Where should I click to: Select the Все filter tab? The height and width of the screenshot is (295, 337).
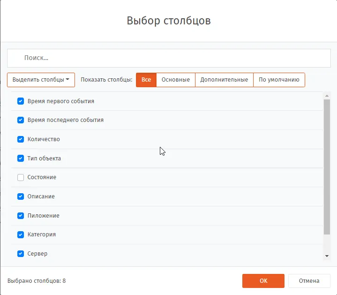[x=146, y=80]
